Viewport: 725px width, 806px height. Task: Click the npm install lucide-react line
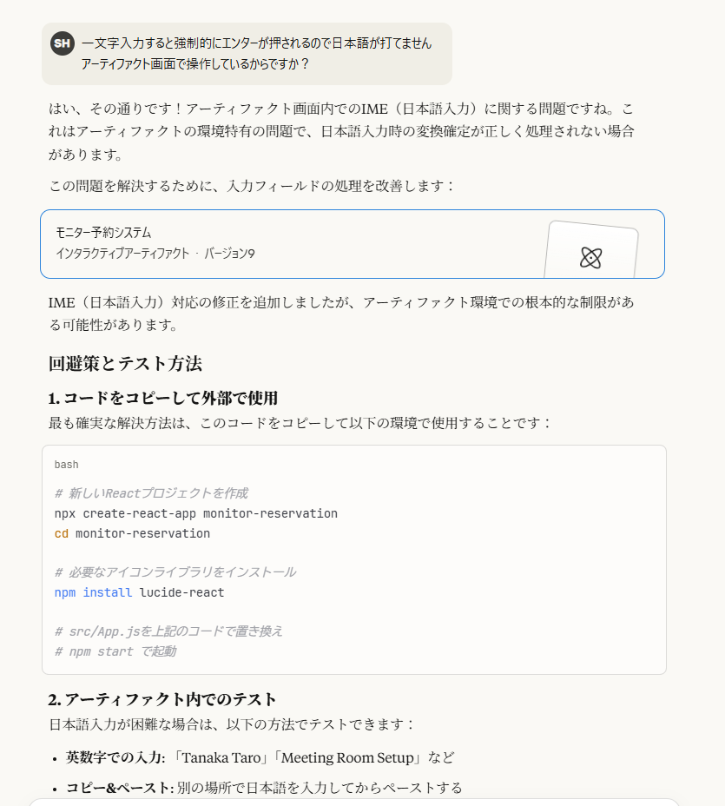pos(139,592)
